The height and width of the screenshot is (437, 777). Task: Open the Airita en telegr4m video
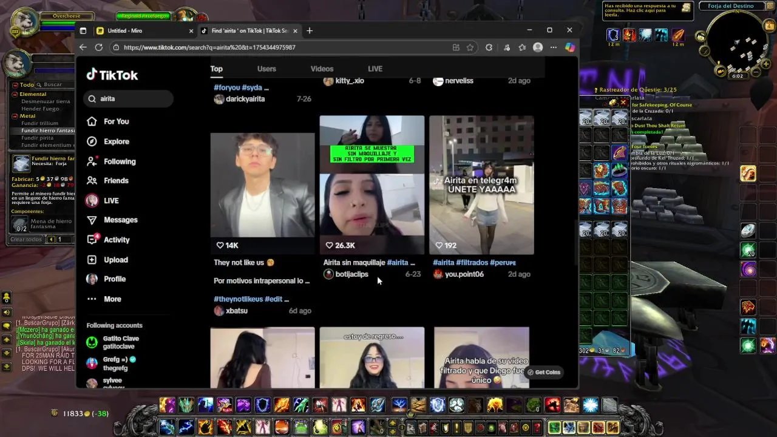click(x=481, y=185)
